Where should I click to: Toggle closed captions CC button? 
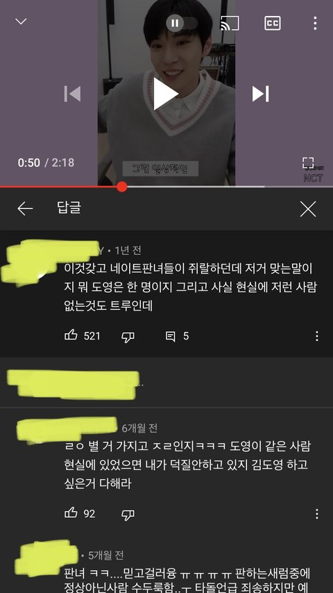(272, 24)
